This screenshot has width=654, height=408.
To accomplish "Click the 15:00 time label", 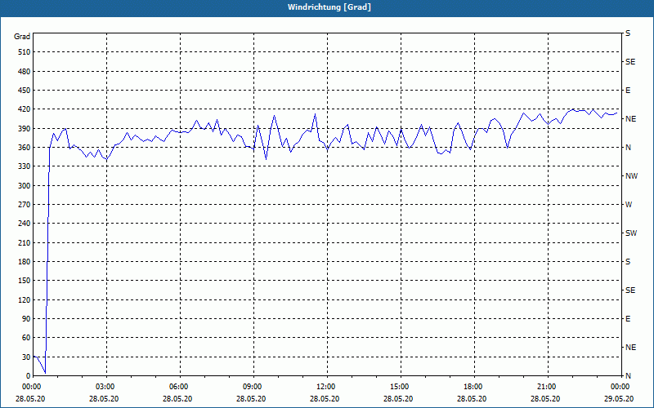I will [401, 387].
